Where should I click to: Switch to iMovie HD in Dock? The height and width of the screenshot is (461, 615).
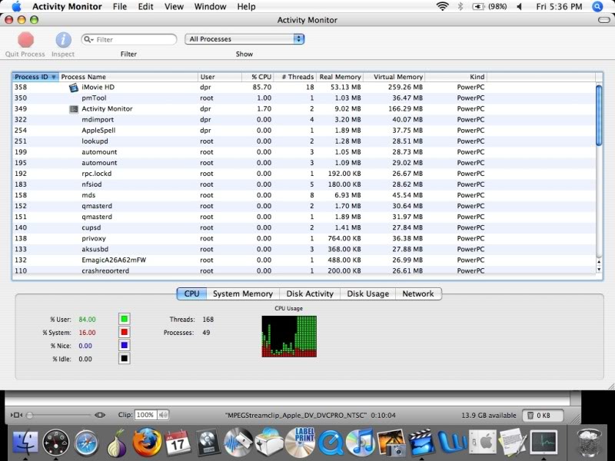tap(421, 443)
